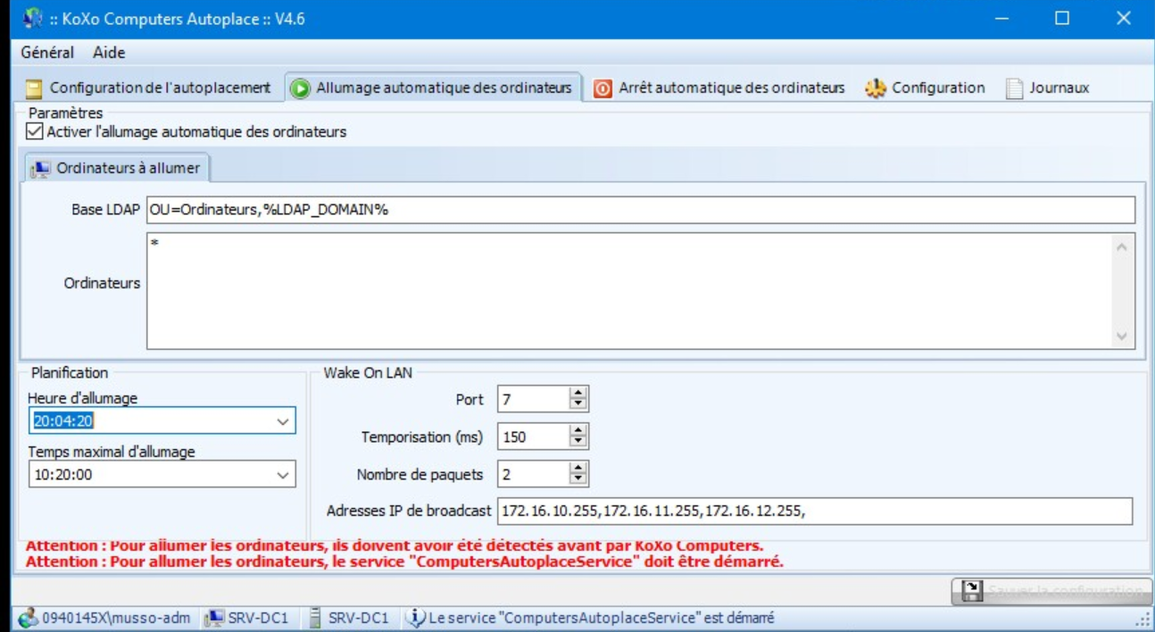The width and height of the screenshot is (1155, 632).
Task: Click the KoXo app icon in title bar
Action: (x=32, y=17)
